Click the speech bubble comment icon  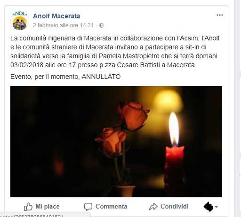[88, 207]
